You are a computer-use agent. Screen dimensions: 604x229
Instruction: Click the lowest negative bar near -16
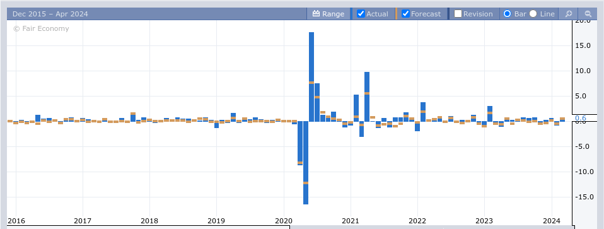click(306, 163)
